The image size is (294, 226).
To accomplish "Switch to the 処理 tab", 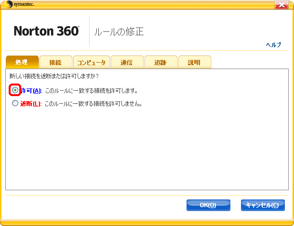I will [x=22, y=62].
